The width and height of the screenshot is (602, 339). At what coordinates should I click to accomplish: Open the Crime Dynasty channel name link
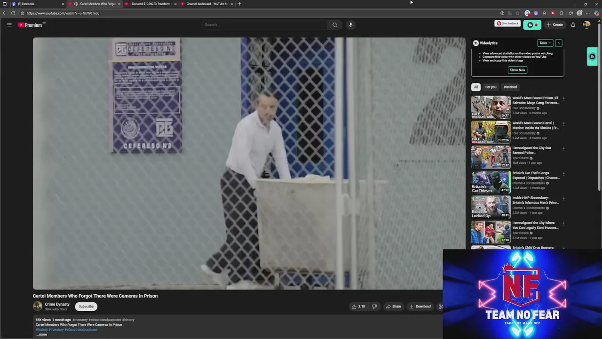[x=57, y=304]
